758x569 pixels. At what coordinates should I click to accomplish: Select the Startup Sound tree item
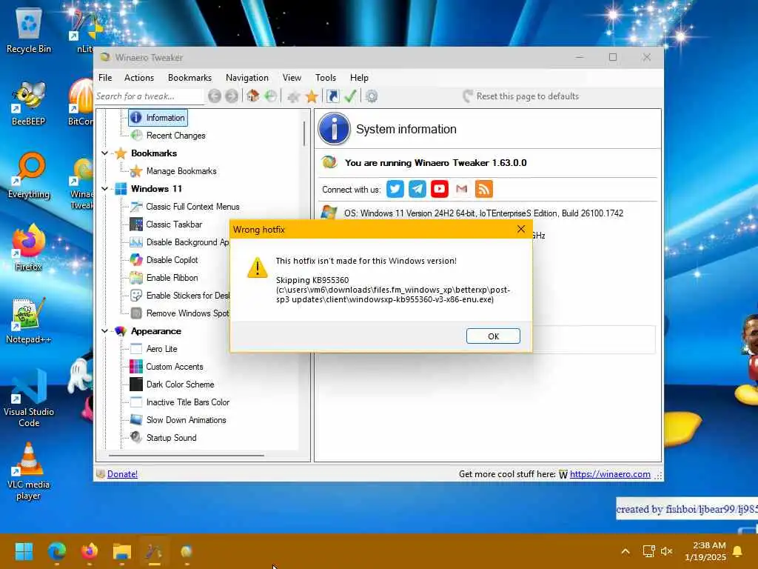coord(164,438)
